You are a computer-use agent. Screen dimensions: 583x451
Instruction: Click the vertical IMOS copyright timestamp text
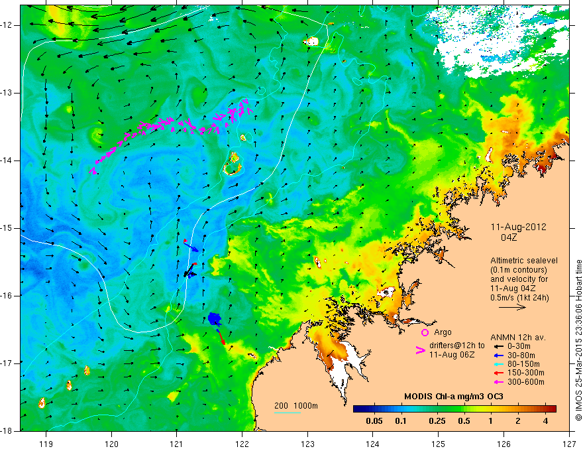(578, 341)
